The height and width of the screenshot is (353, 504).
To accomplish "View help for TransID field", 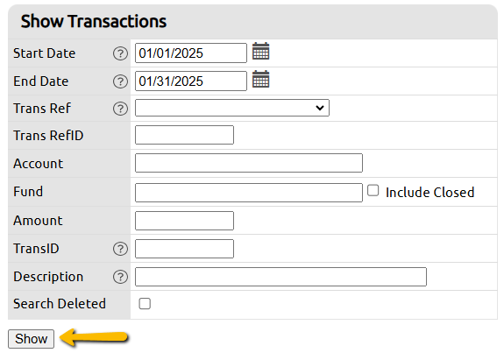I will click(x=121, y=249).
